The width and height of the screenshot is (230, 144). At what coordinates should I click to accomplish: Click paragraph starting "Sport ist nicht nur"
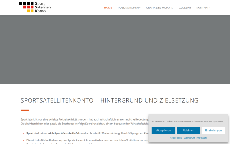(x=85, y=121)
